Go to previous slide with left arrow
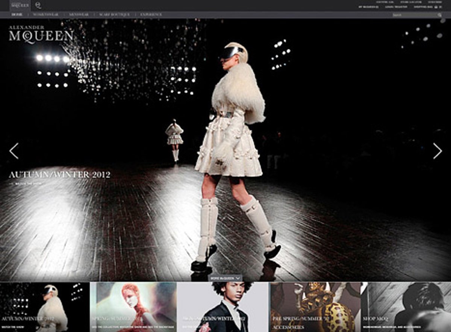451x332 pixels. [x=14, y=151]
